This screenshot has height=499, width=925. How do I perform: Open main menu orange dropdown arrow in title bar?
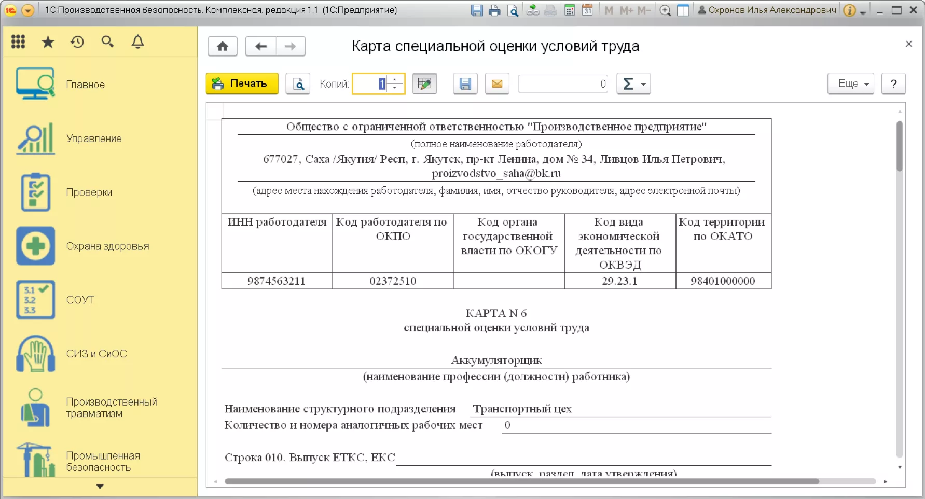tap(28, 10)
